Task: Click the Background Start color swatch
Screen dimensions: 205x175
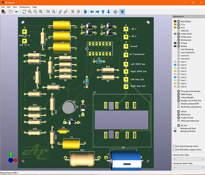Action: (175, 128)
